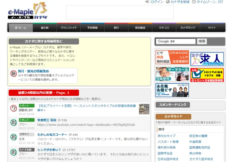Open the 安倍晋三 韓国 thread

click(47, 120)
